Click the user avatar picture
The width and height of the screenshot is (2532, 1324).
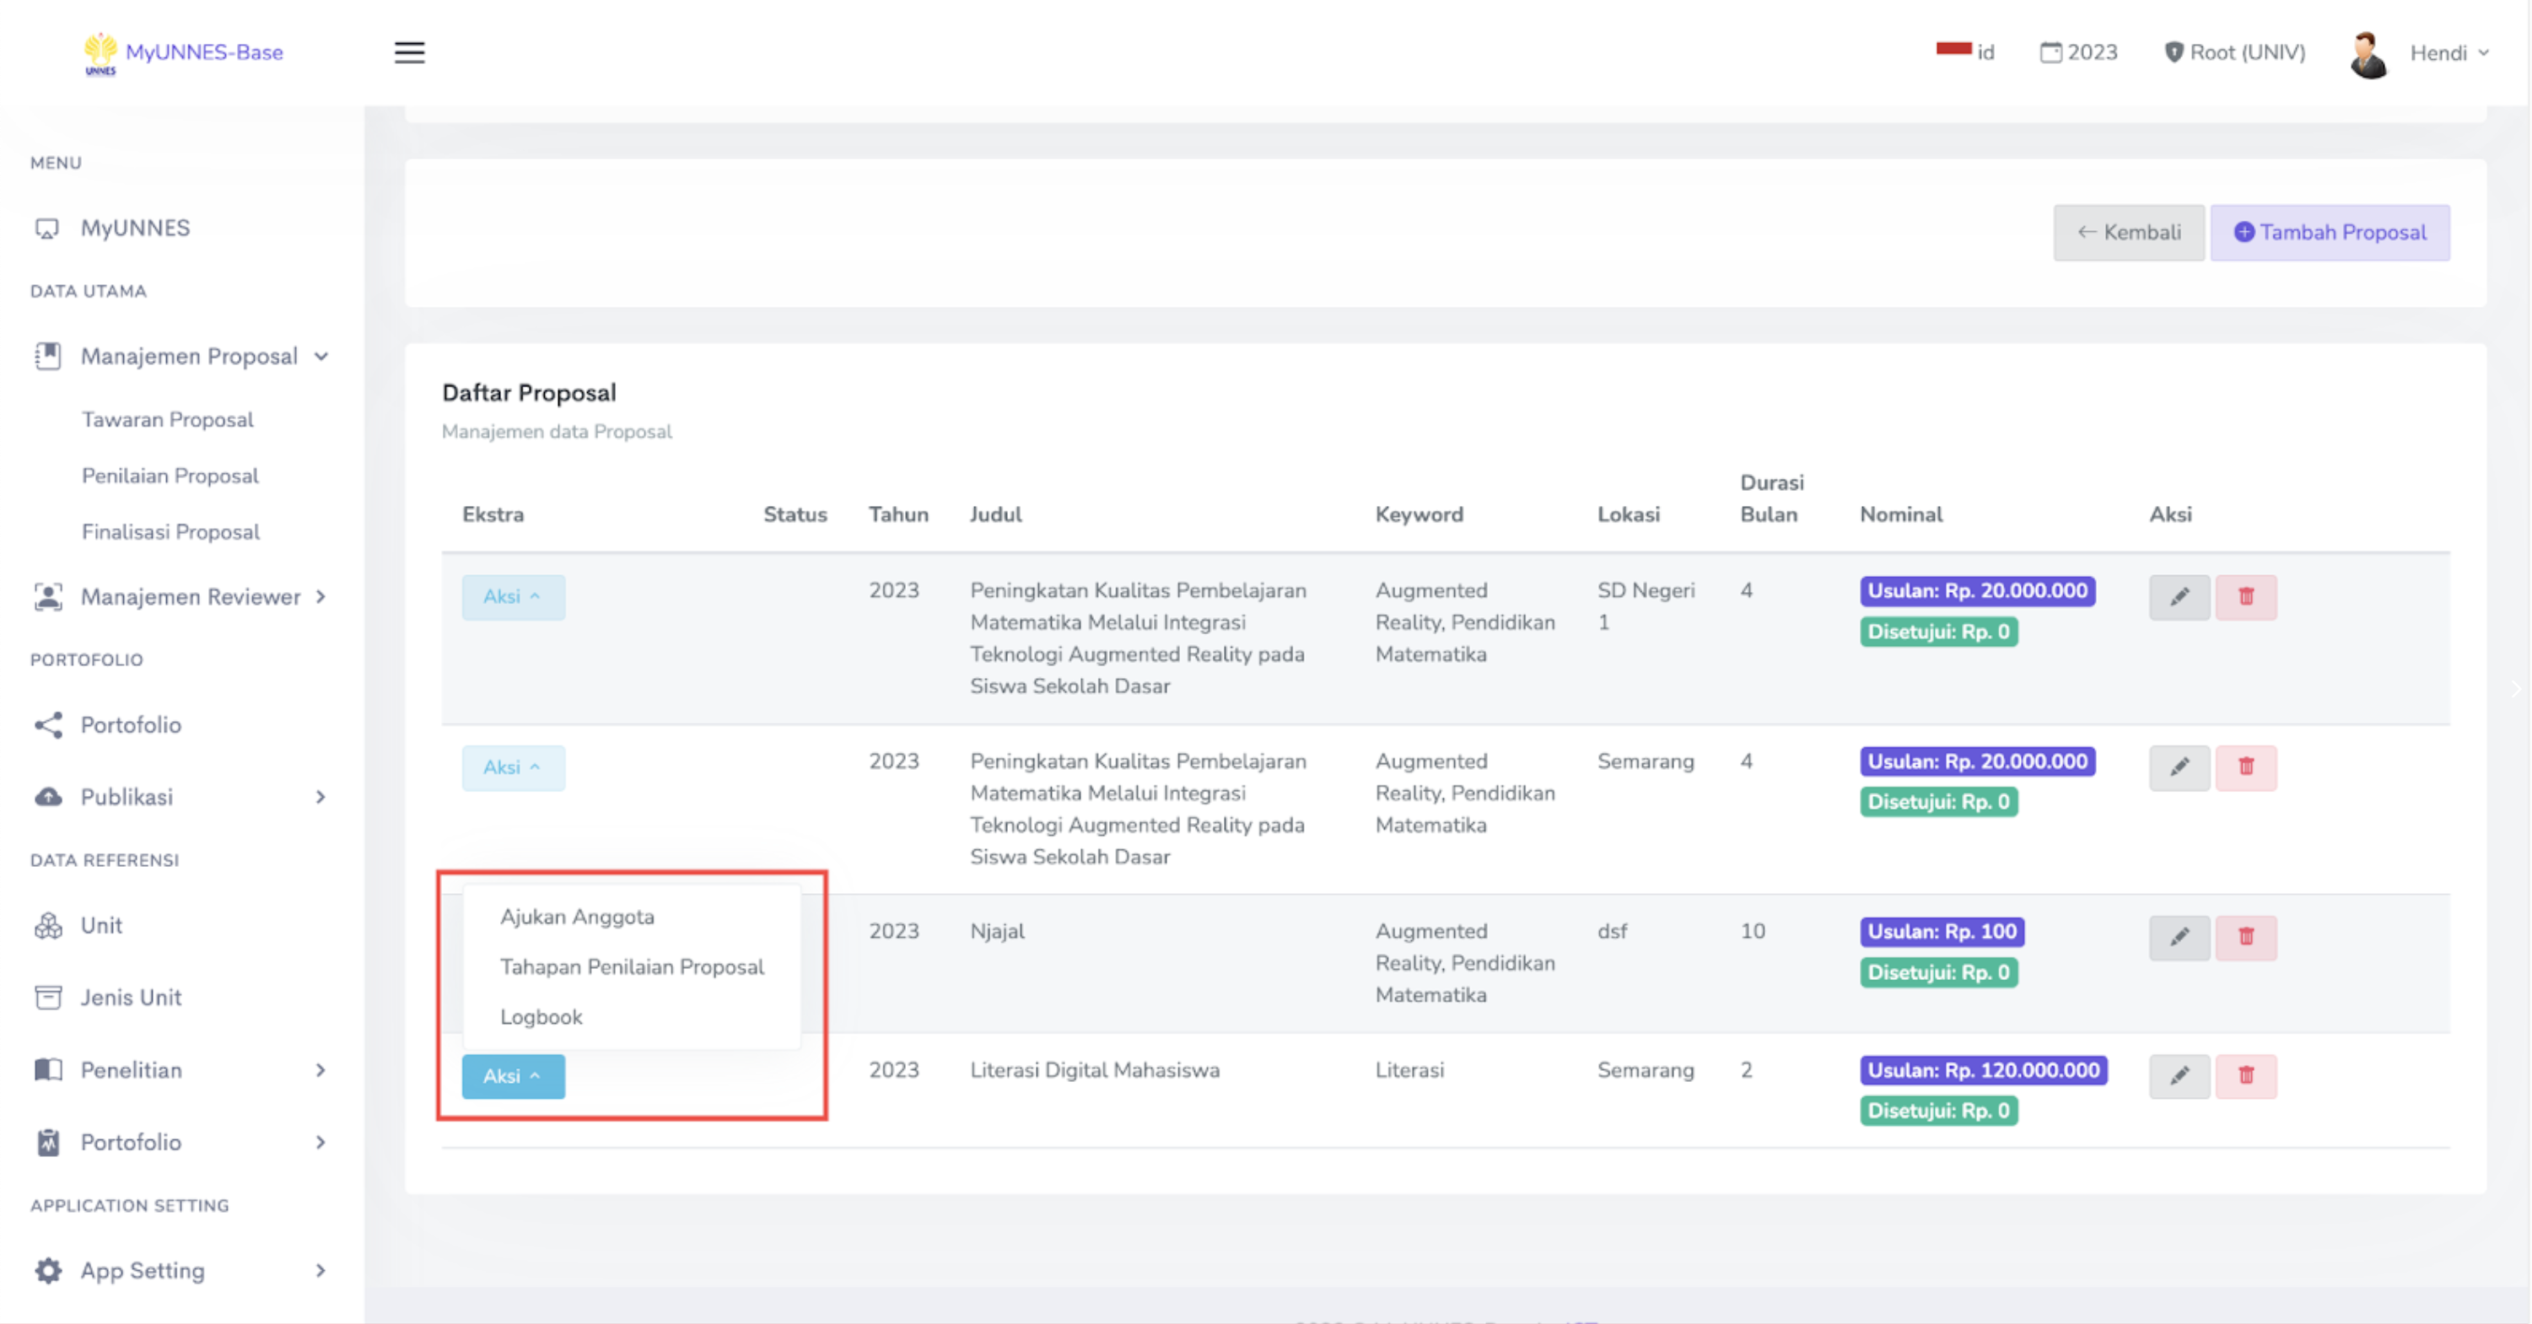(x=2368, y=54)
